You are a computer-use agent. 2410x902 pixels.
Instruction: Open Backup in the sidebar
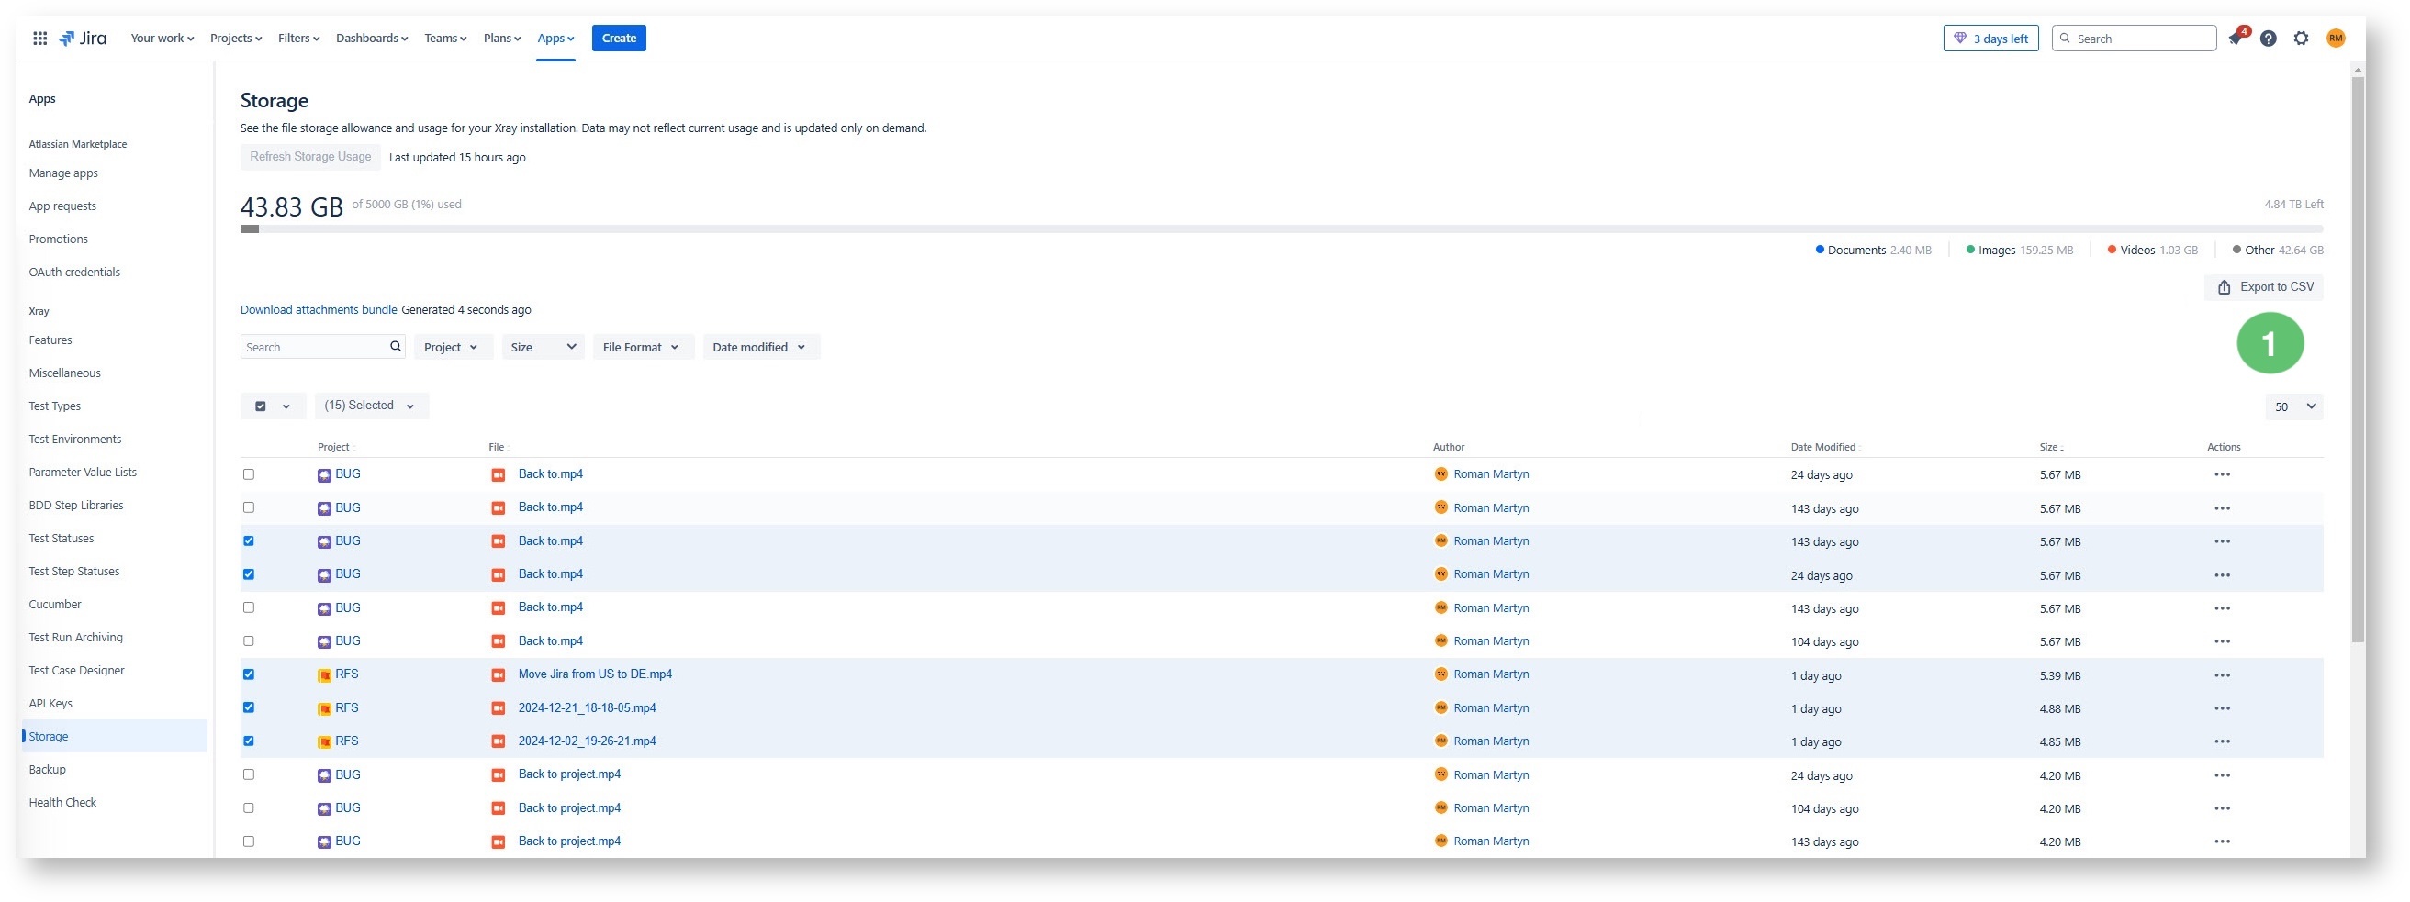click(48, 769)
